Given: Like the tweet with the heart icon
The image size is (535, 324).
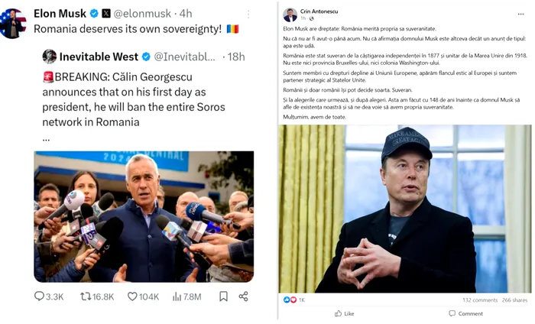Looking at the screenshot, I should coord(133,296).
